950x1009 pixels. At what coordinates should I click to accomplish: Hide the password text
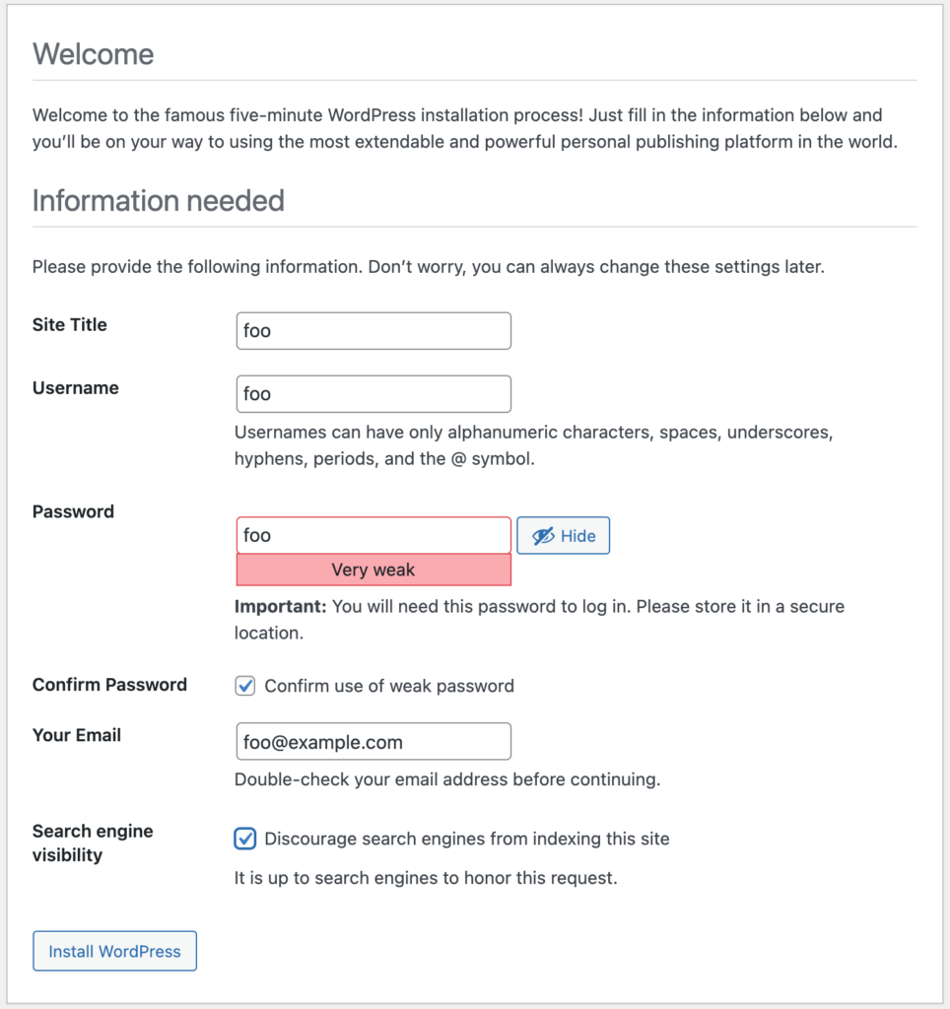563,536
